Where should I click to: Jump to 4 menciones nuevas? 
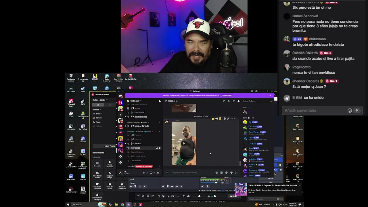point(144,166)
